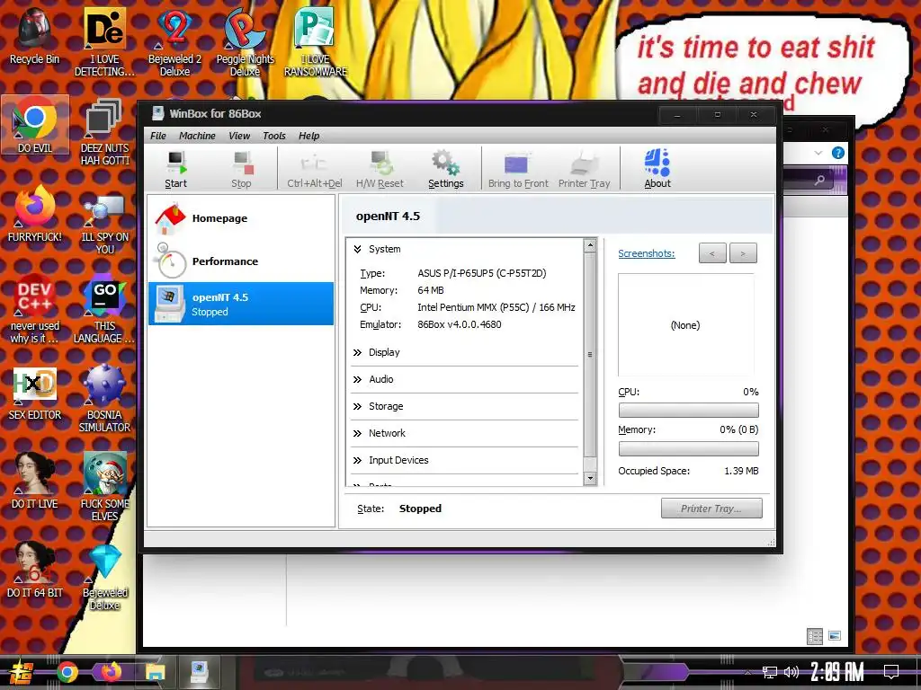Select the DO IT LIVE desktop icon

click(35, 482)
